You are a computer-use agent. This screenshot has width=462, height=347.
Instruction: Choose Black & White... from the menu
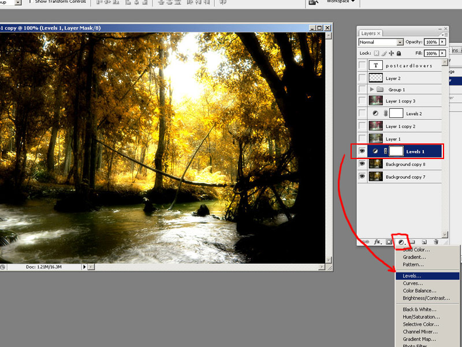pos(427,309)
